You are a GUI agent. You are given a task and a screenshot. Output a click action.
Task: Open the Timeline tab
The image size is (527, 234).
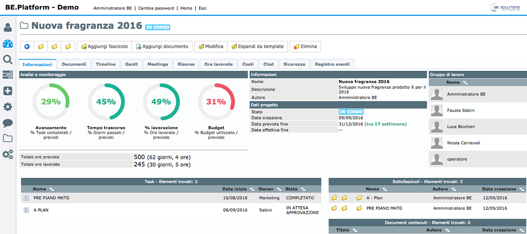pyautogui.click(x=106, y=64)
